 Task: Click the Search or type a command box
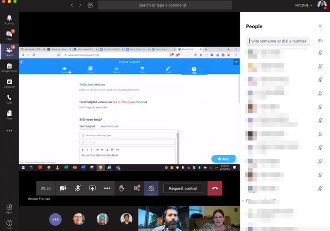point(165,5)
